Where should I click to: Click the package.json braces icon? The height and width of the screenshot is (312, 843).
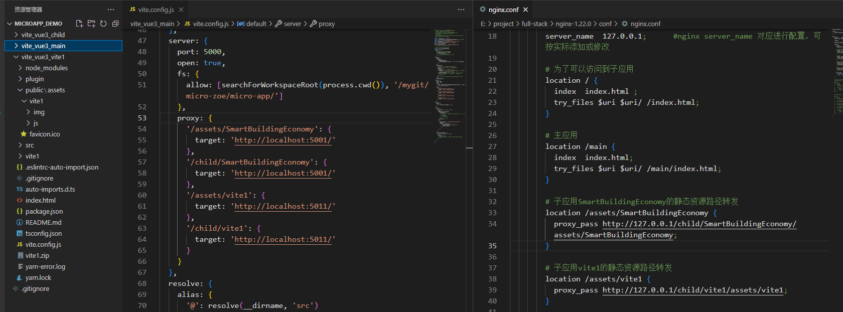click(x=20, y=211)
